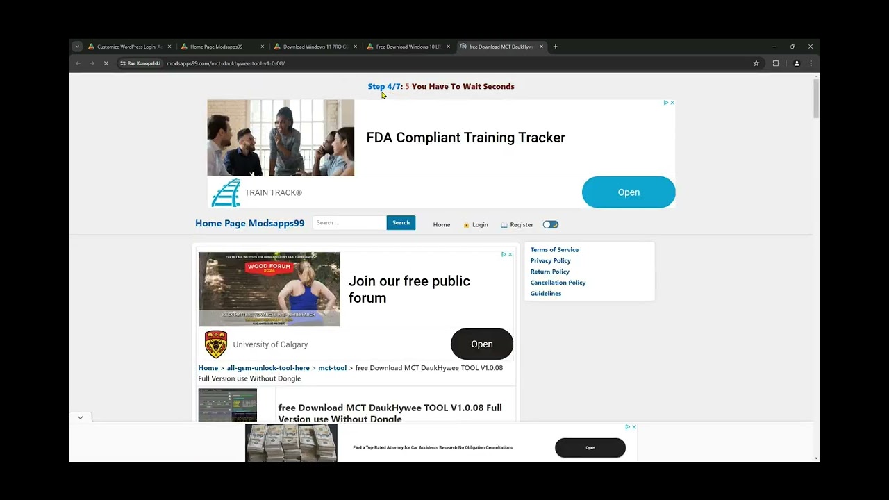Close the FDA Compliant Training ad

click(672, 103)
